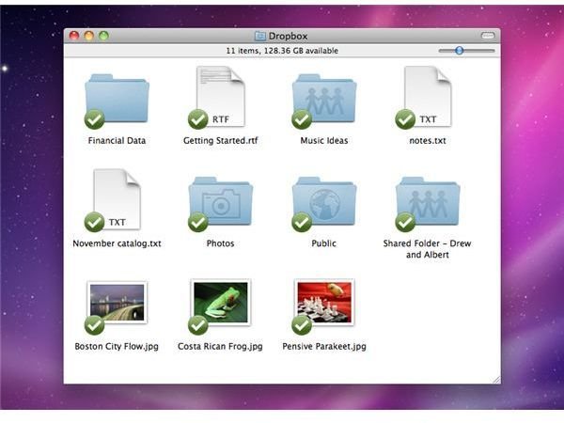Click sync checkmark badge on November catalog.txt
Screen dimensions: 564x423
click(94, 222)
